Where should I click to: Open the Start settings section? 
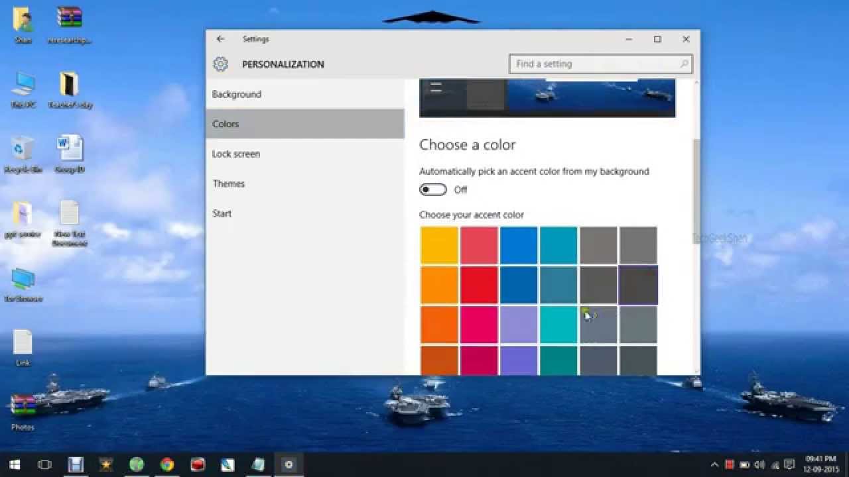pyautogui.click(x=304, y=213)
